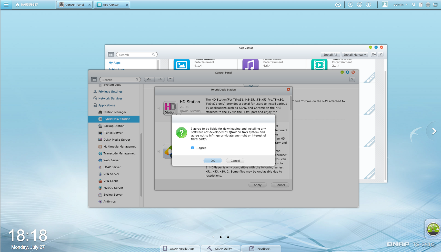Click the admin user avatar icon
The height and width of the screenshot is (252, 441).
click(385, 5)
